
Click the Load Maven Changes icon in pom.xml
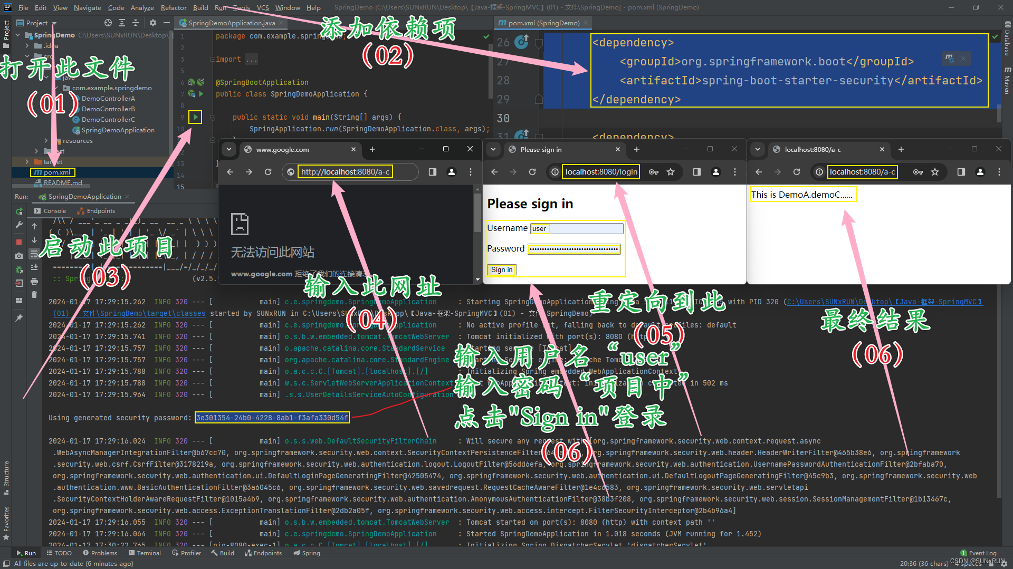pyautogui.click(x=950, y=58)
